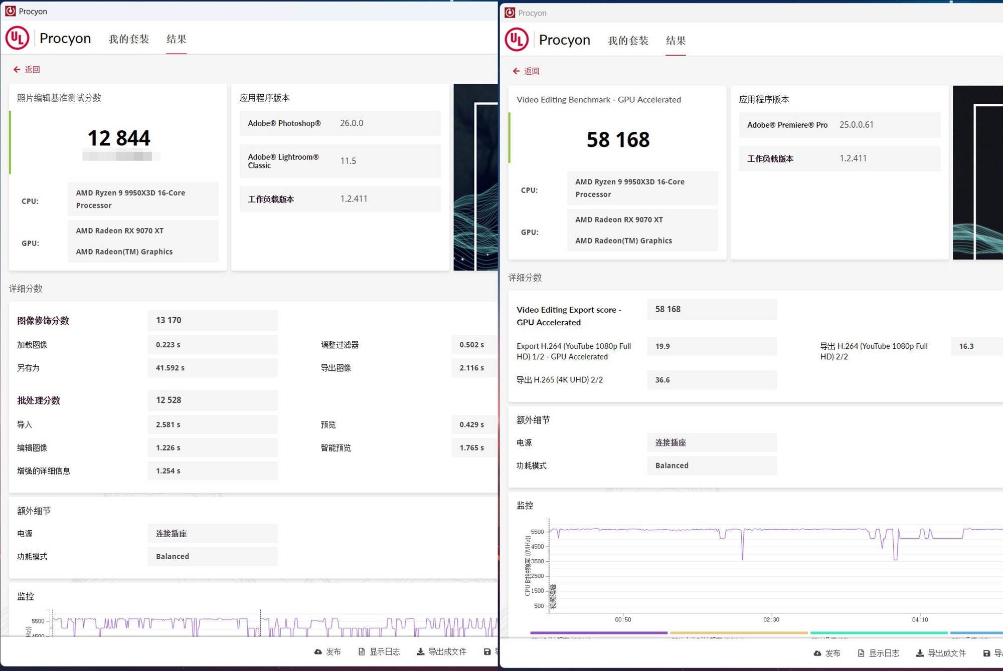Click the UL logo in left Procyon window
The height and width of the screenshot is (671, 1003).
click(x=18, y=38)
